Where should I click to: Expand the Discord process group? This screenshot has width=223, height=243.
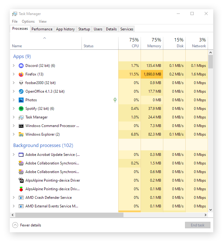point(13,66)
